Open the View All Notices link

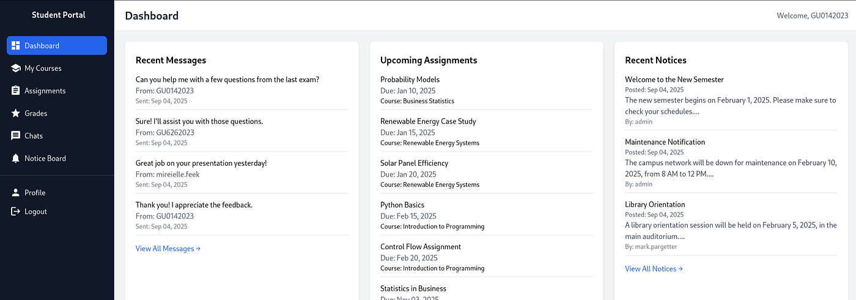[654, 269]
